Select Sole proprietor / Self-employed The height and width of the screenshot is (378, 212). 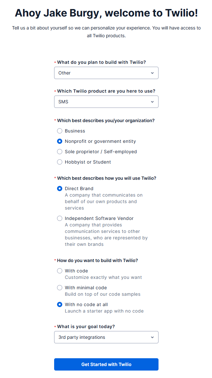click(x=60, y=152)
